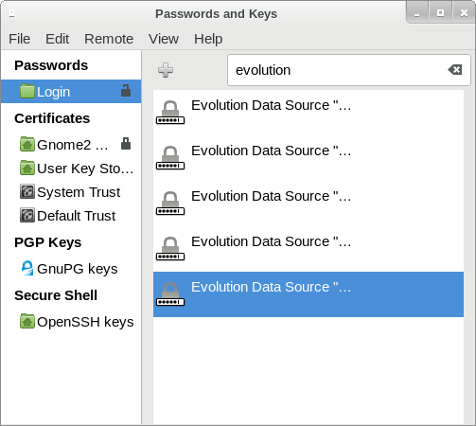This screenshot has height=426, width=476.
Task: Select the Login keyring folder
Action: [x=71, y=92]
